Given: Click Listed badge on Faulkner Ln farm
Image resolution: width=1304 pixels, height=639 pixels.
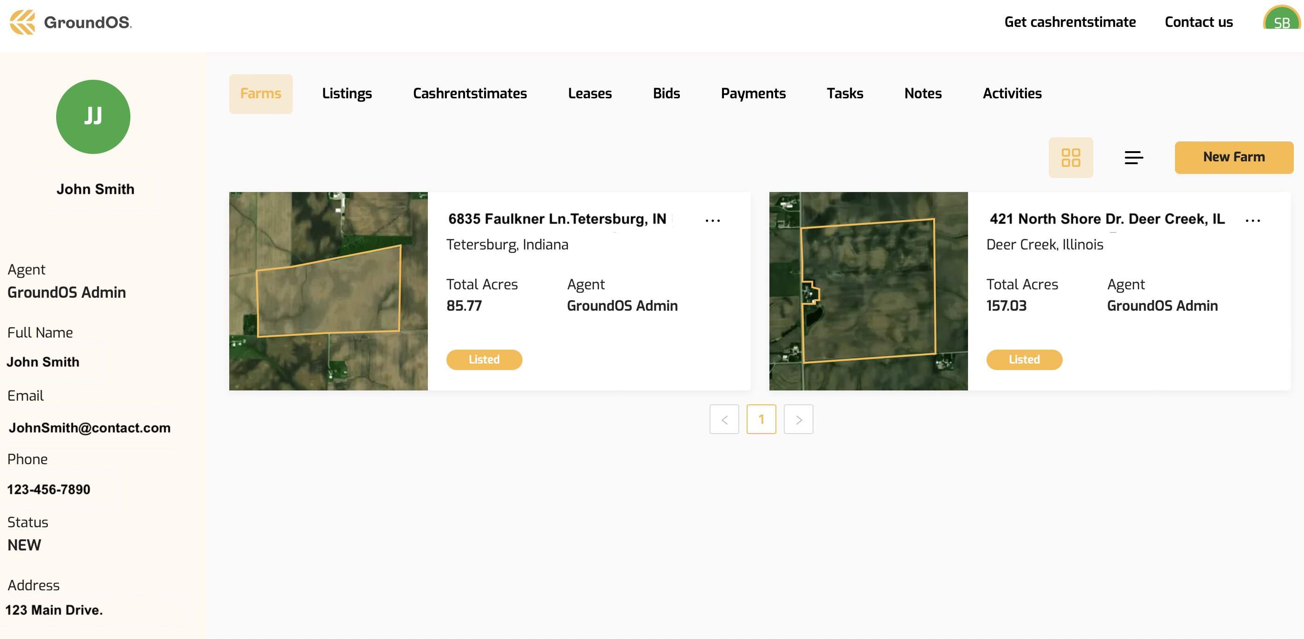Looking at the screenshot, I should pyautogui.click(x=484, y=360).
